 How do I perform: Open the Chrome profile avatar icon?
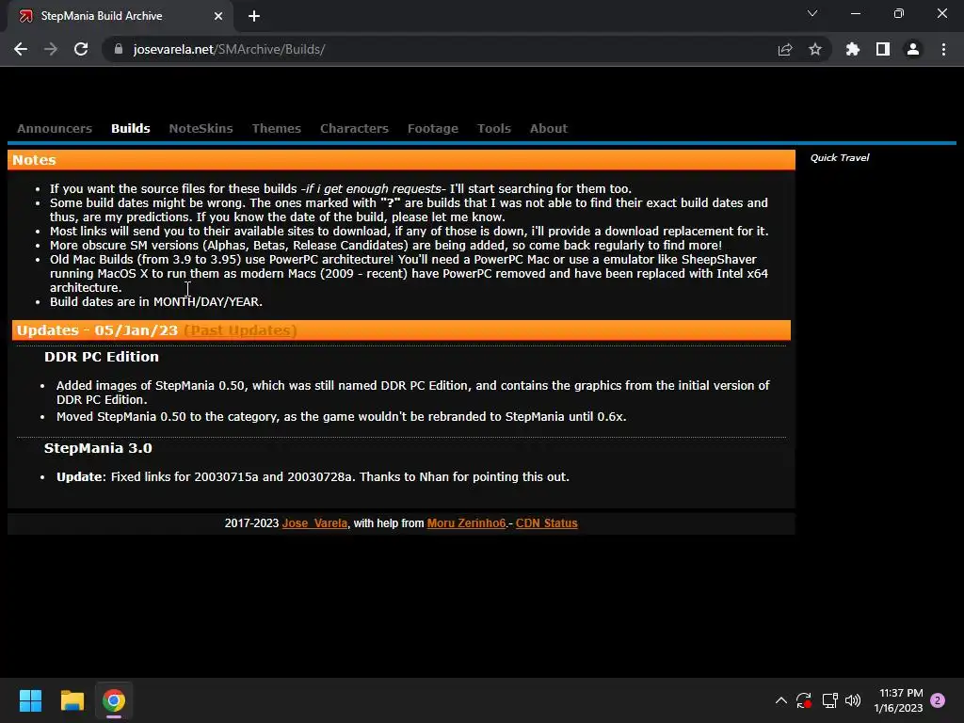coord(913,49)
